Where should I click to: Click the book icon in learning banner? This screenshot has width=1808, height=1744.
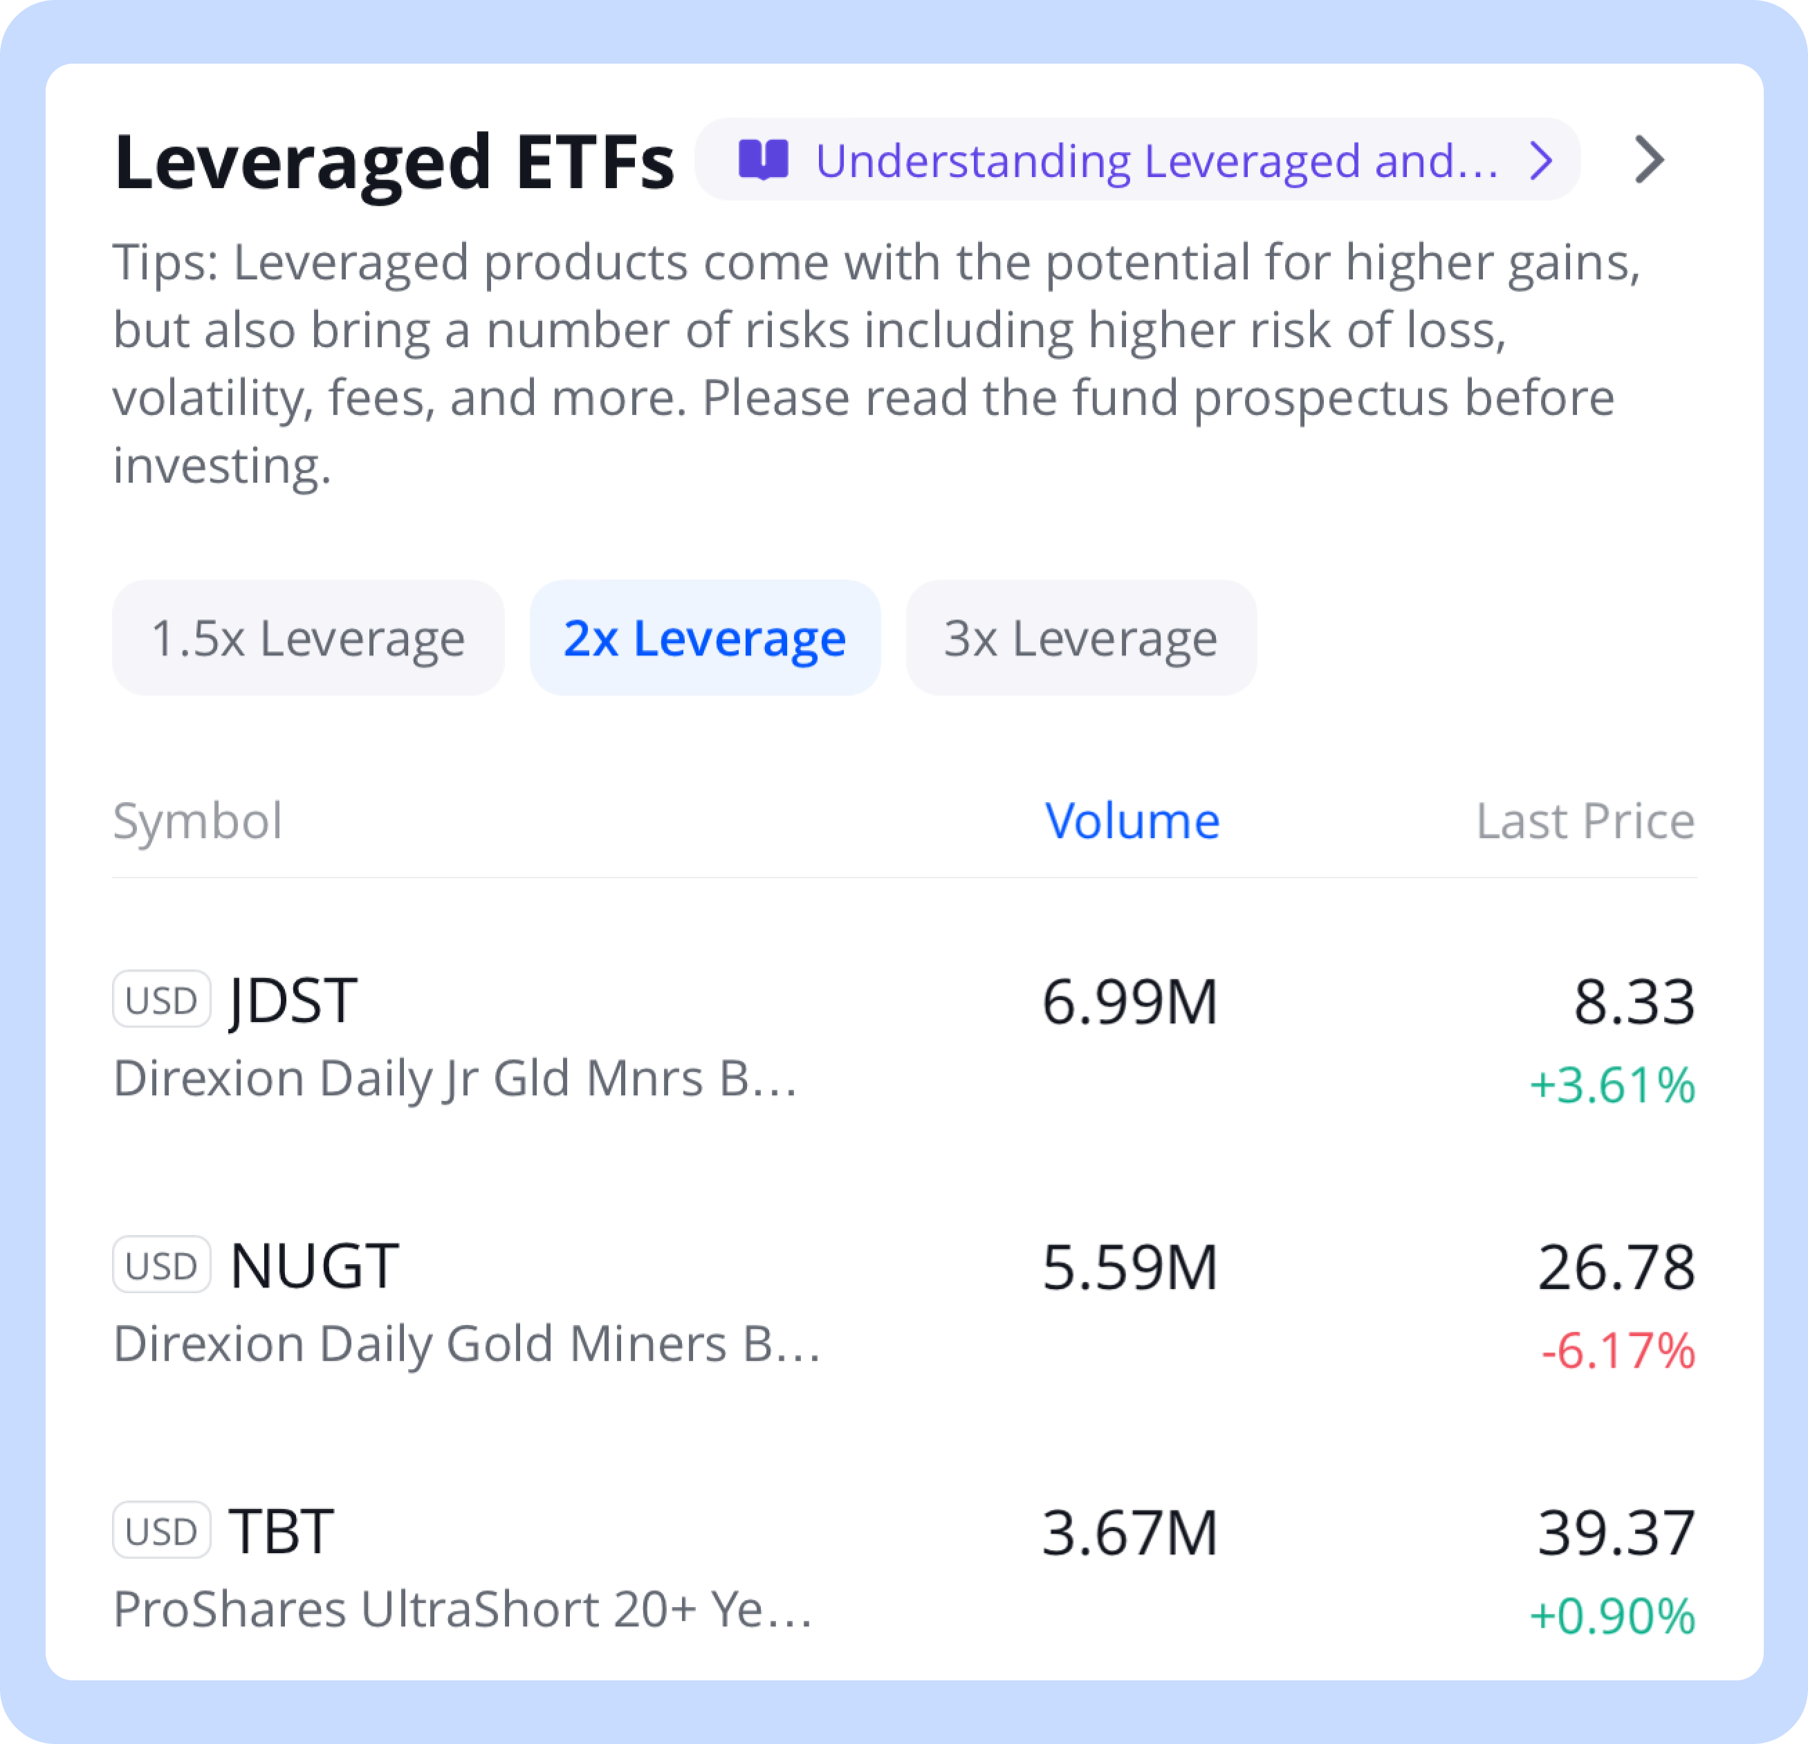[763, 160]
